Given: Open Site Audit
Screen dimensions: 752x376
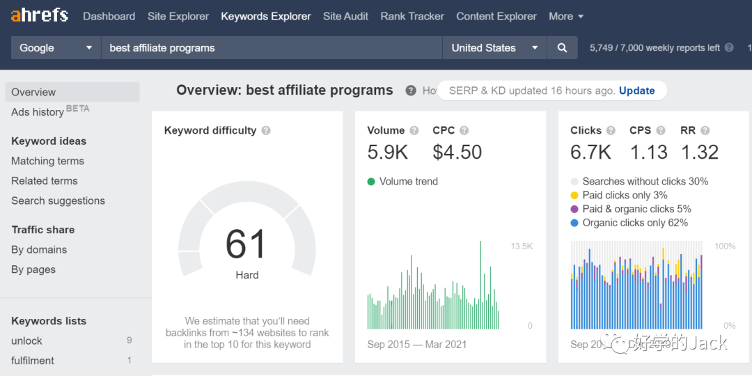Looking at the screenshot, I should tap(346, 16).
